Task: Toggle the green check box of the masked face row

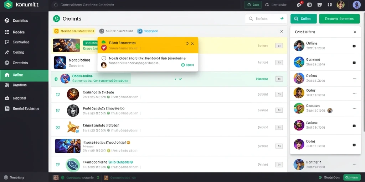Action: point(58,111)
